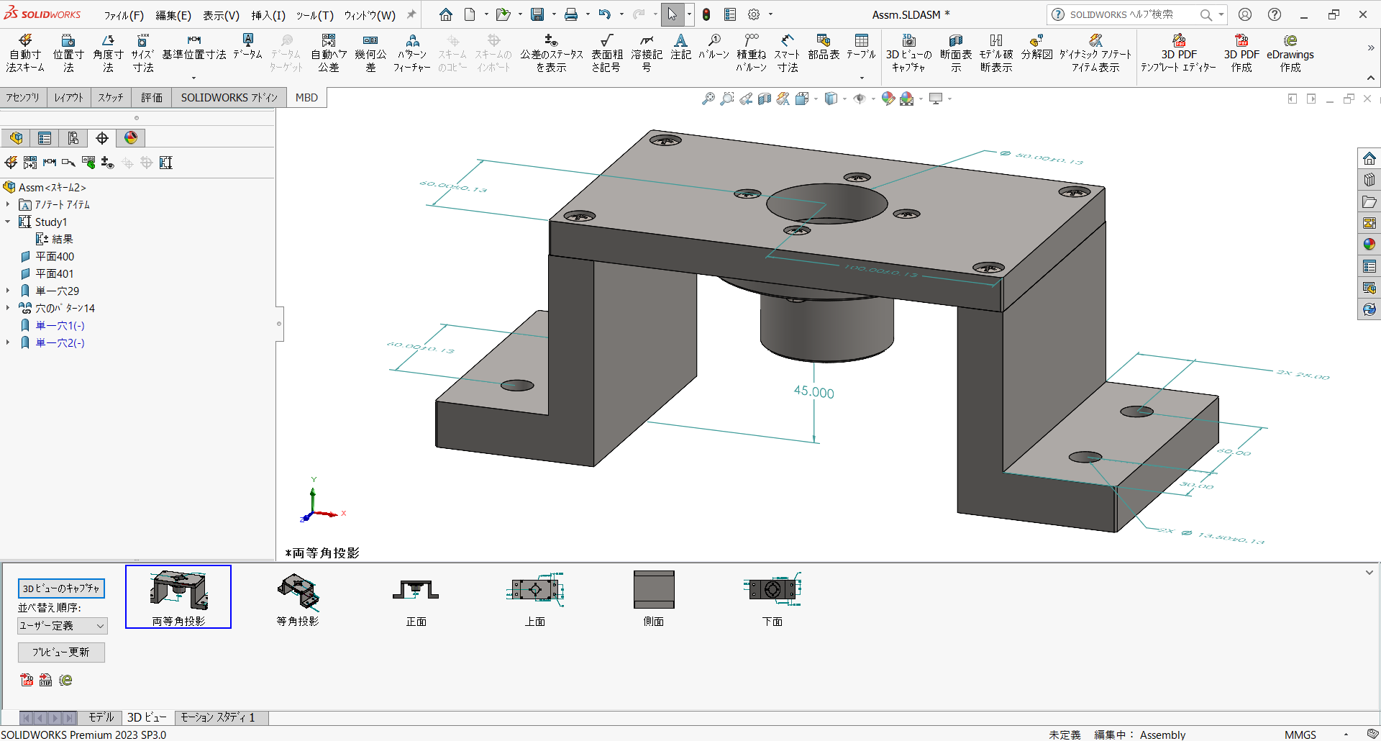The height and width of the screenshot is (741, 1381).
Task: Open the DisplayManager tab in left panel
Action: click(x=131, y=138)
